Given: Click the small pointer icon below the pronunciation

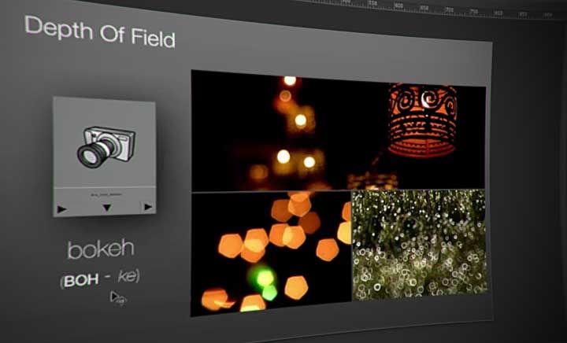Looking at the screenshot, I should [x=118, y=298].
